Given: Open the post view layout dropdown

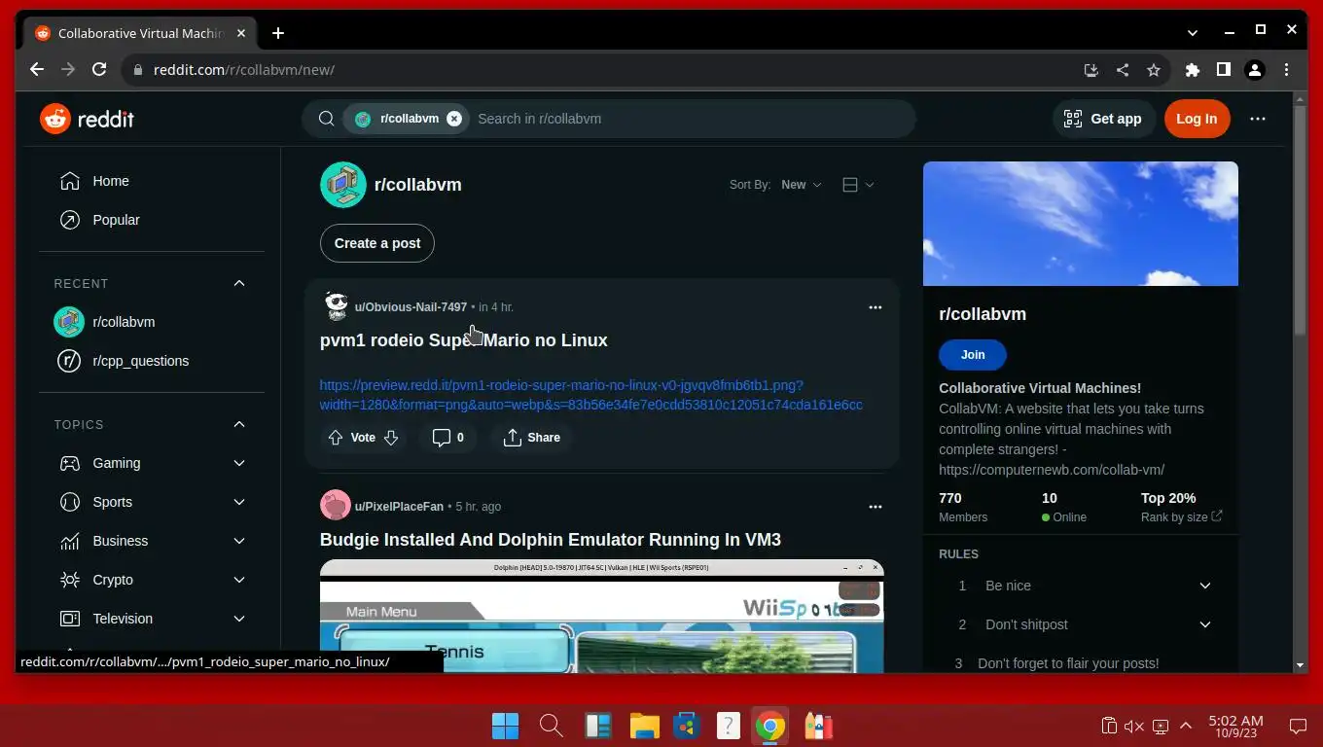Looking at the screenshot, I should point(858,185).
